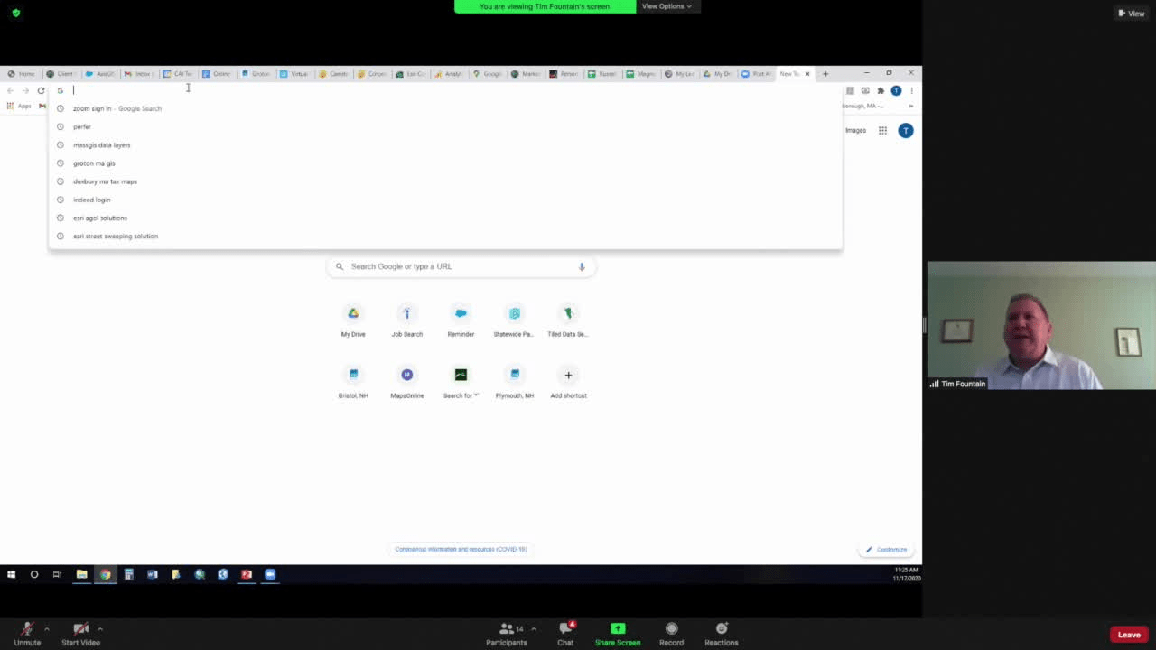Switch to the New Tab in Chrome

coord(788,73)
